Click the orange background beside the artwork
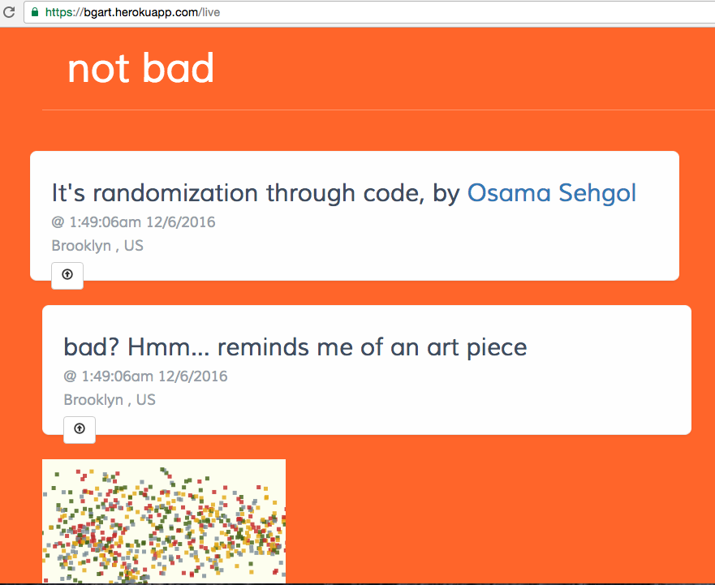Screen dimensions: 715x585 tap(487, 519)
